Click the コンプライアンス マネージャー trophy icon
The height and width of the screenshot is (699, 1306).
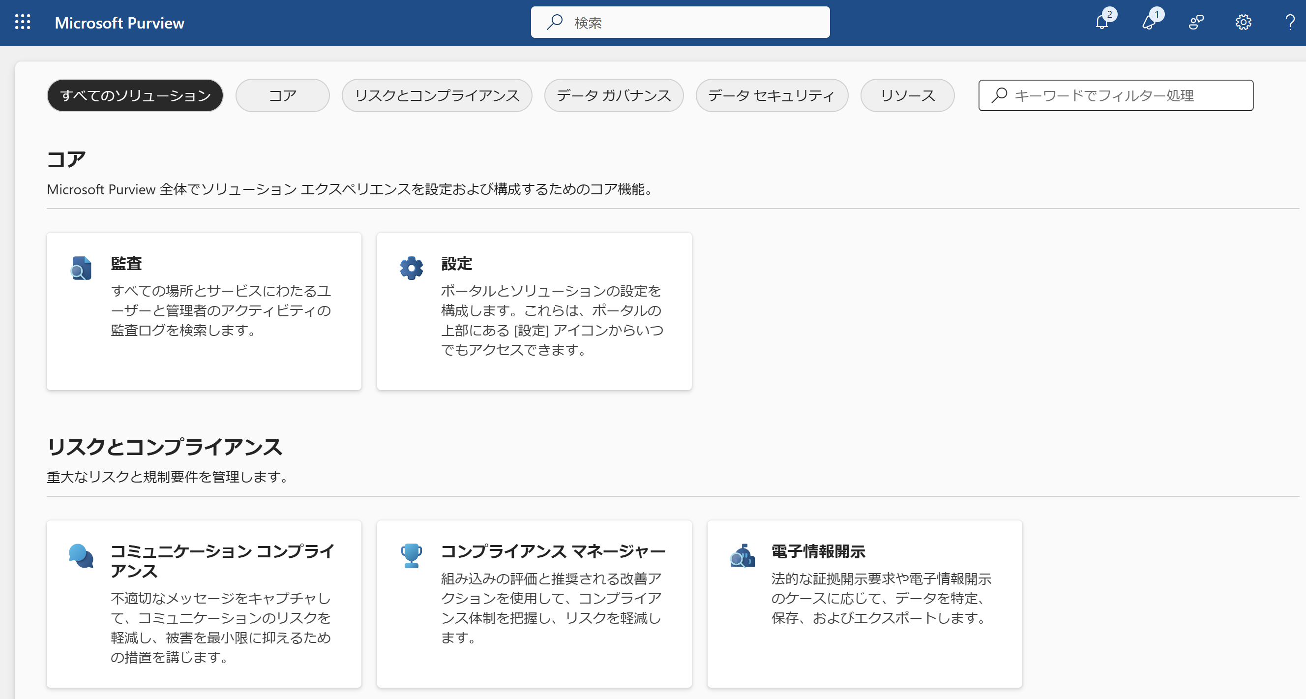[411, 556]
